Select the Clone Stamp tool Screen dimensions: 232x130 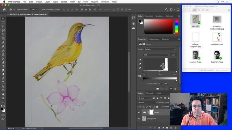click(x=3, y=55)
